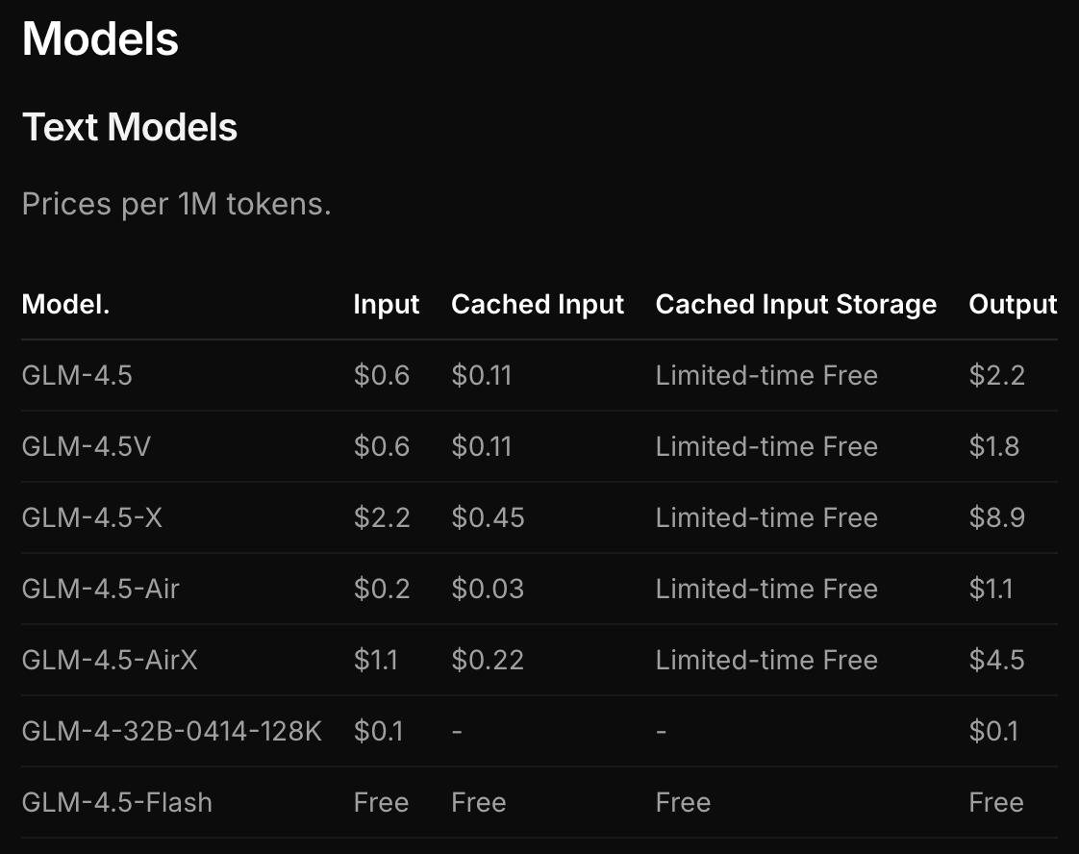Click the Cached Input column header
Viewport: 1079px width, 854px height.
(x=538, y=305)
